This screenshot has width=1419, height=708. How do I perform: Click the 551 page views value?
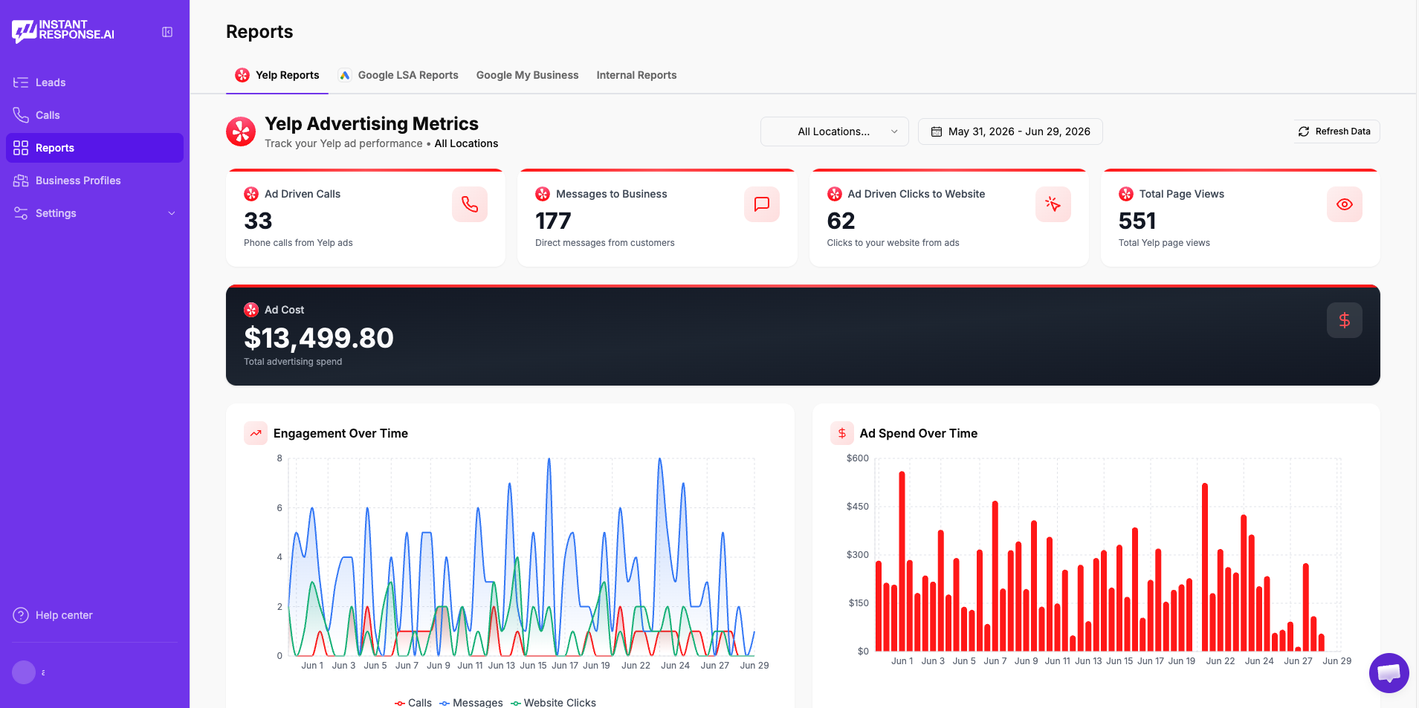(1137, 221)
